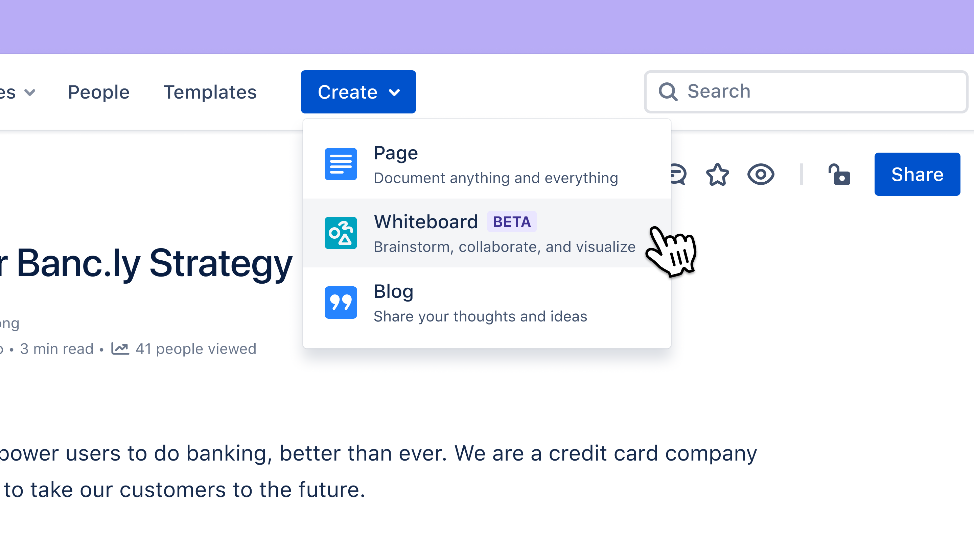The image size is (974, 547).
Task: Select the People menu item
Action: 98,91
